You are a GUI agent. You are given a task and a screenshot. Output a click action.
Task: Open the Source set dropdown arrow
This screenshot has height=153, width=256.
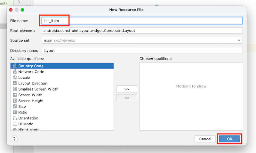coord(239,40)
